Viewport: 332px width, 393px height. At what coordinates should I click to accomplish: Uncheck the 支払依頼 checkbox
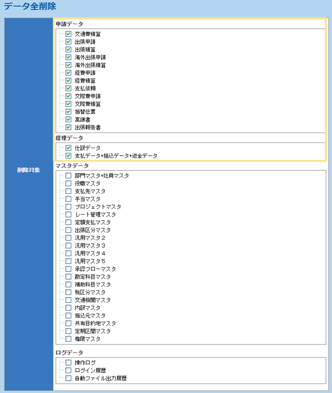click(x=68, y=88)
